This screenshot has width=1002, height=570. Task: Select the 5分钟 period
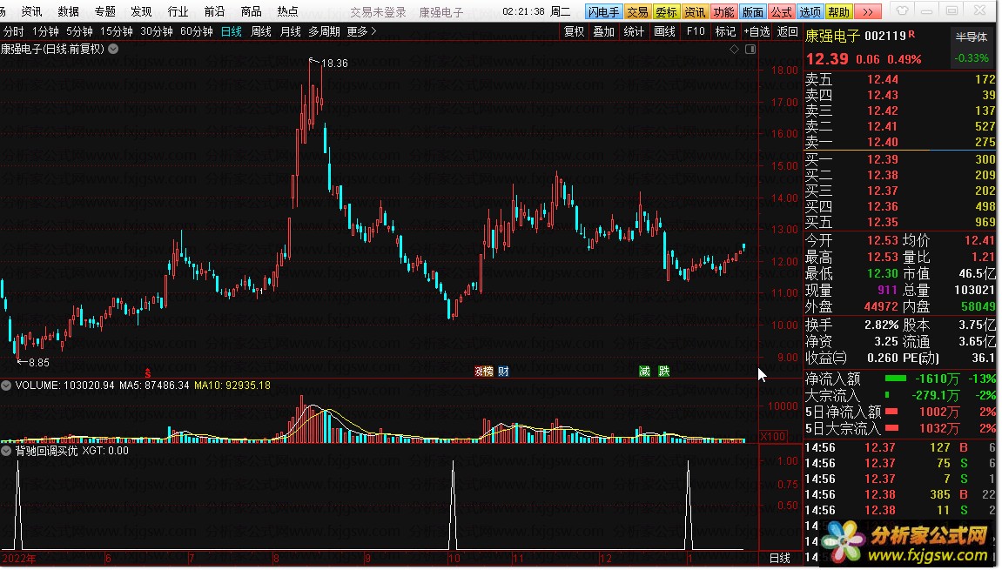(x=79, y=31)
